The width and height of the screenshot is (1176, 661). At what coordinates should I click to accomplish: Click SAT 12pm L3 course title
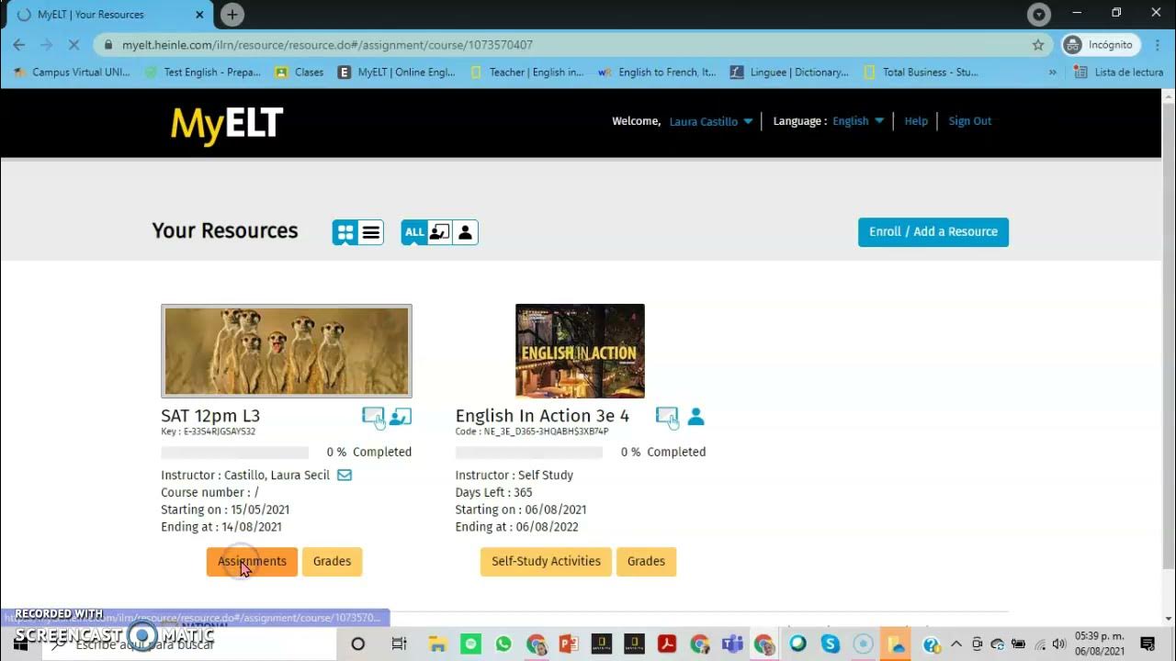(210, 416)
